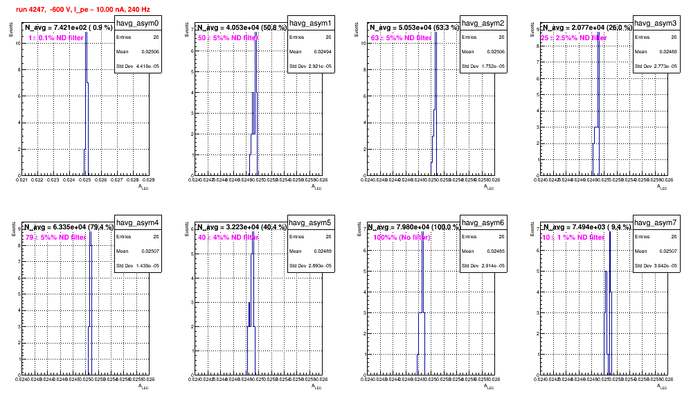The width and height of the screenshot is (691, 399).
Task: Click Std Dev 1.752e-05 in havg_asym2 stats
Action: 483,66
